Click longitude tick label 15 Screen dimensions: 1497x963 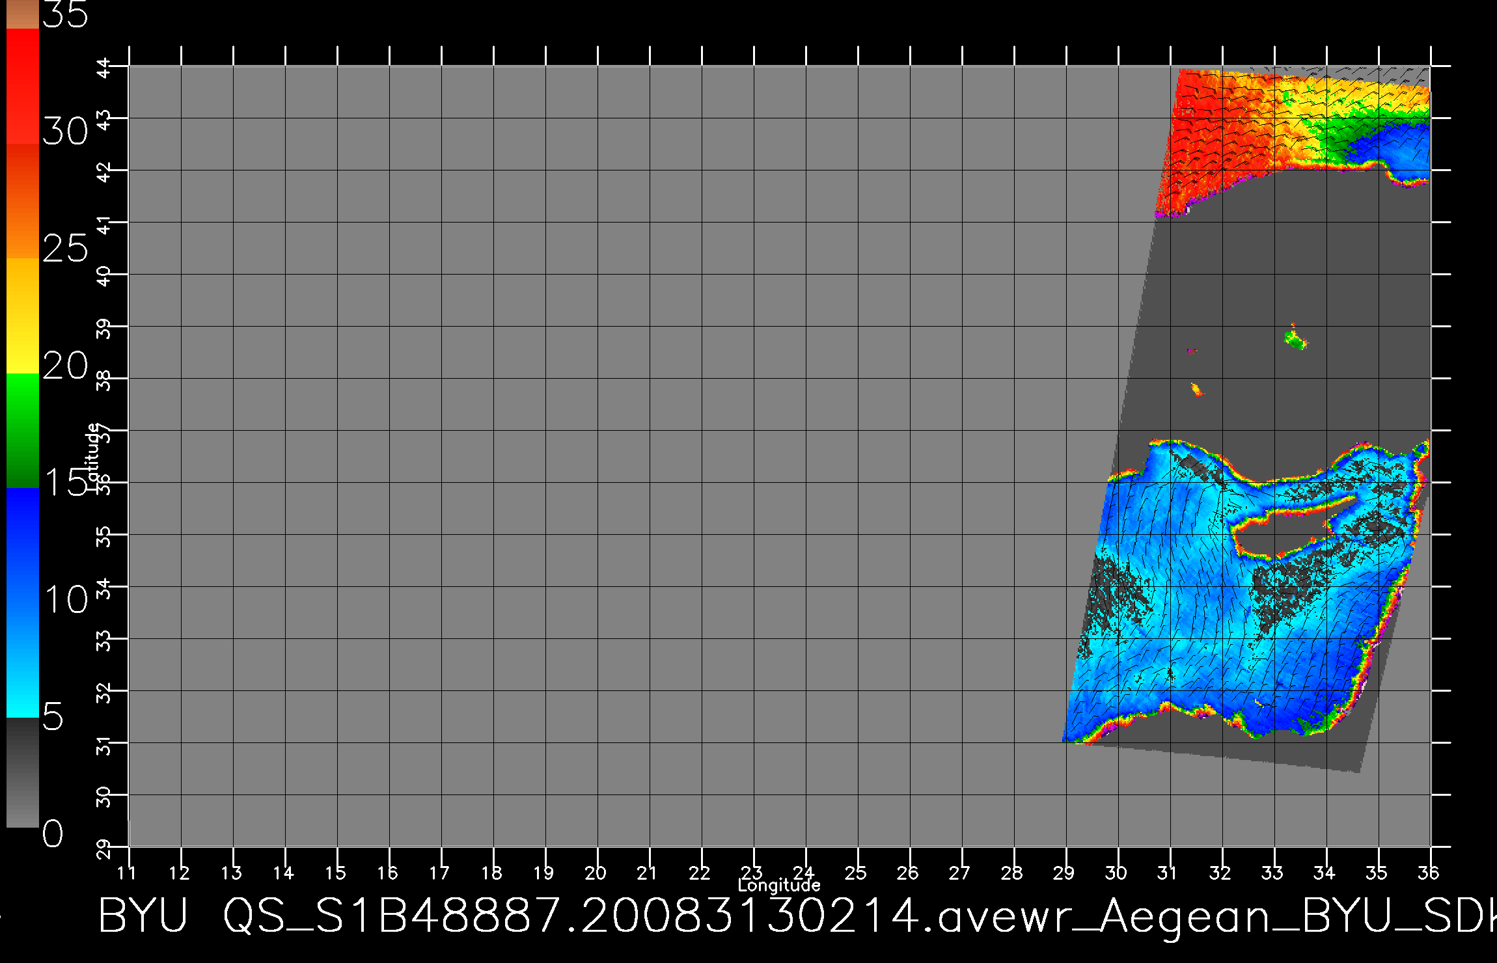point(335,873)
